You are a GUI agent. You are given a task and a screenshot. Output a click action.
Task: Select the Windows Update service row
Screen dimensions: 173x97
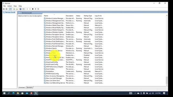pos(74,55)
